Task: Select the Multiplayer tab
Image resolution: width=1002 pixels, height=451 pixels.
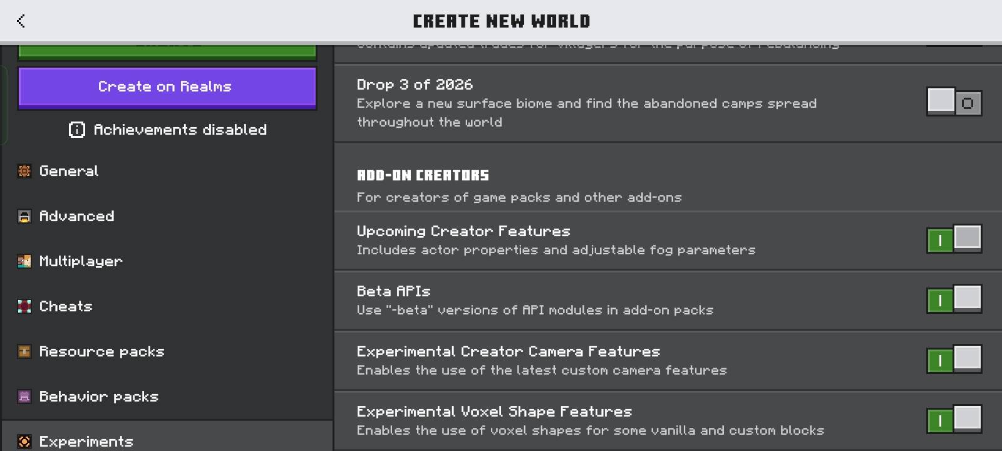Action: (167, 261)
